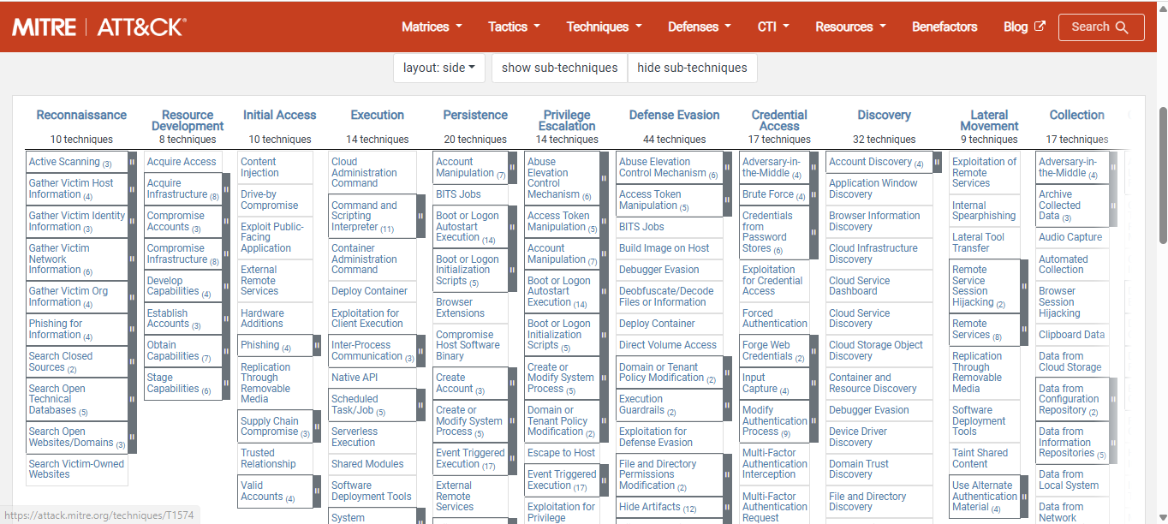The height and width of the screenshot is (524, 1168).
Task: Open the Application Window Discovery technique
Action: pyautogui.click(x=873, y=188)
